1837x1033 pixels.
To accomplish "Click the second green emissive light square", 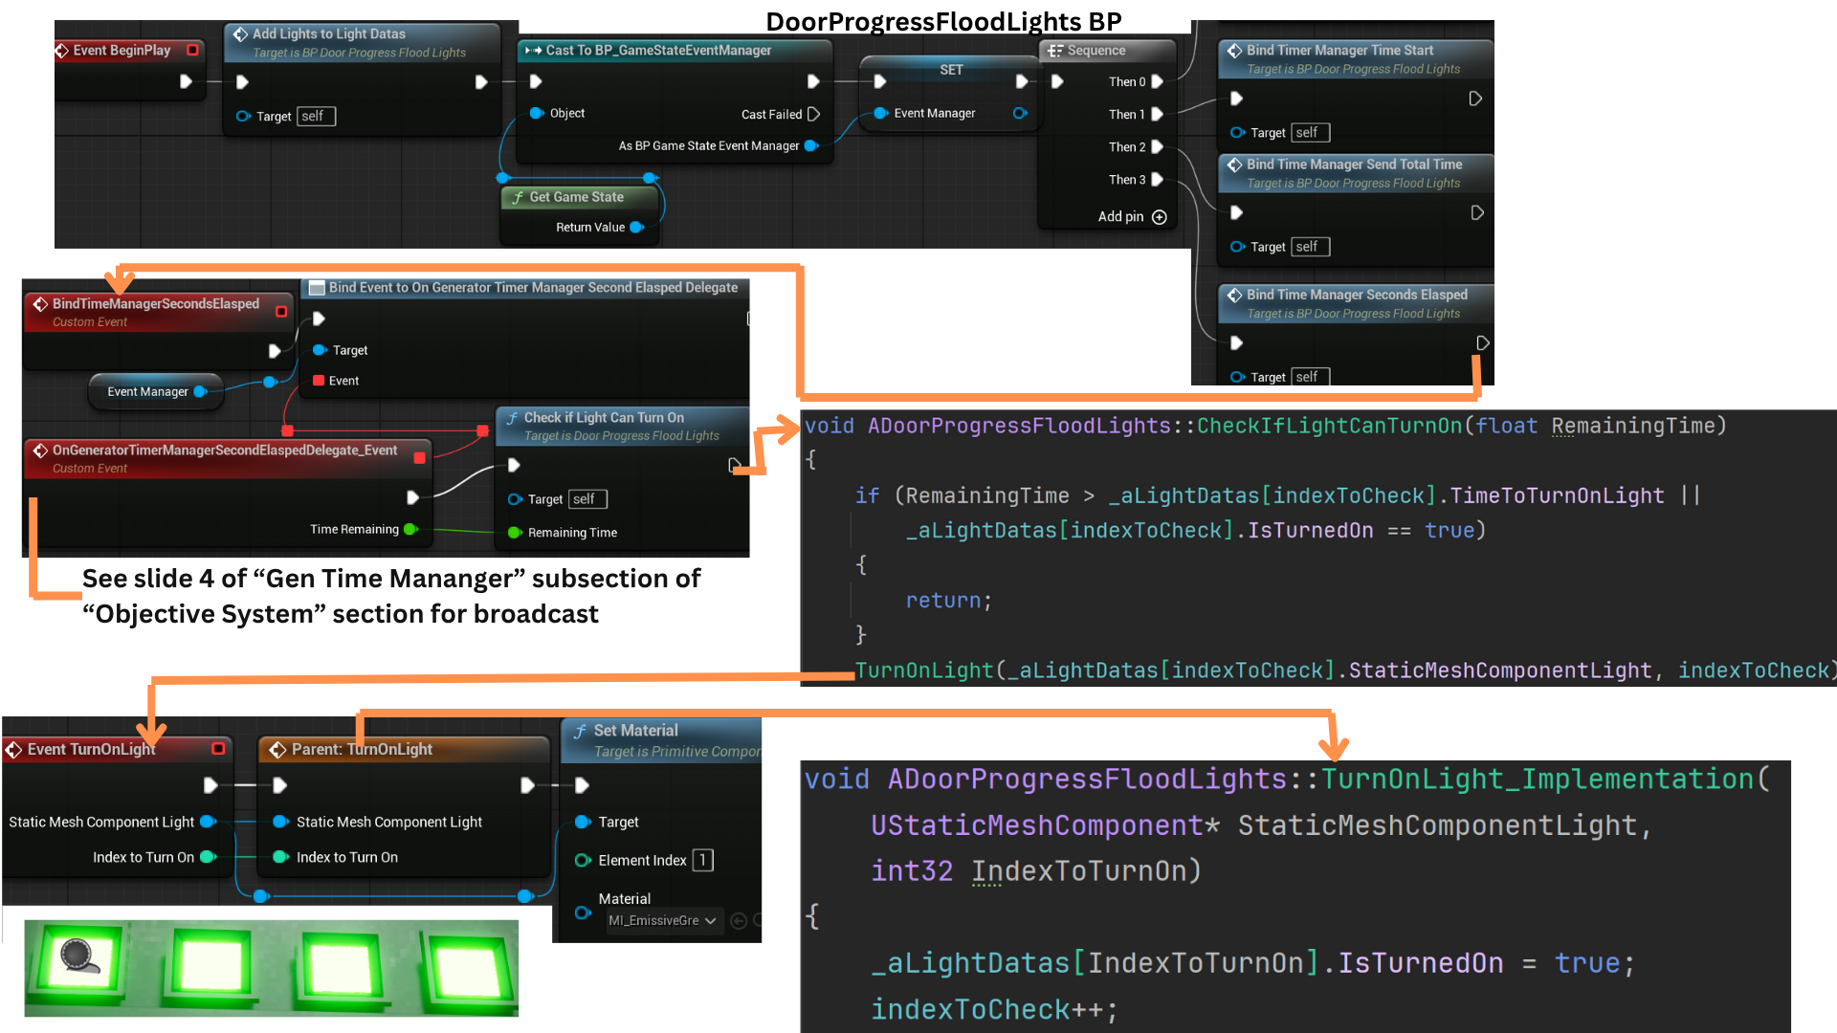I will 211,965.
